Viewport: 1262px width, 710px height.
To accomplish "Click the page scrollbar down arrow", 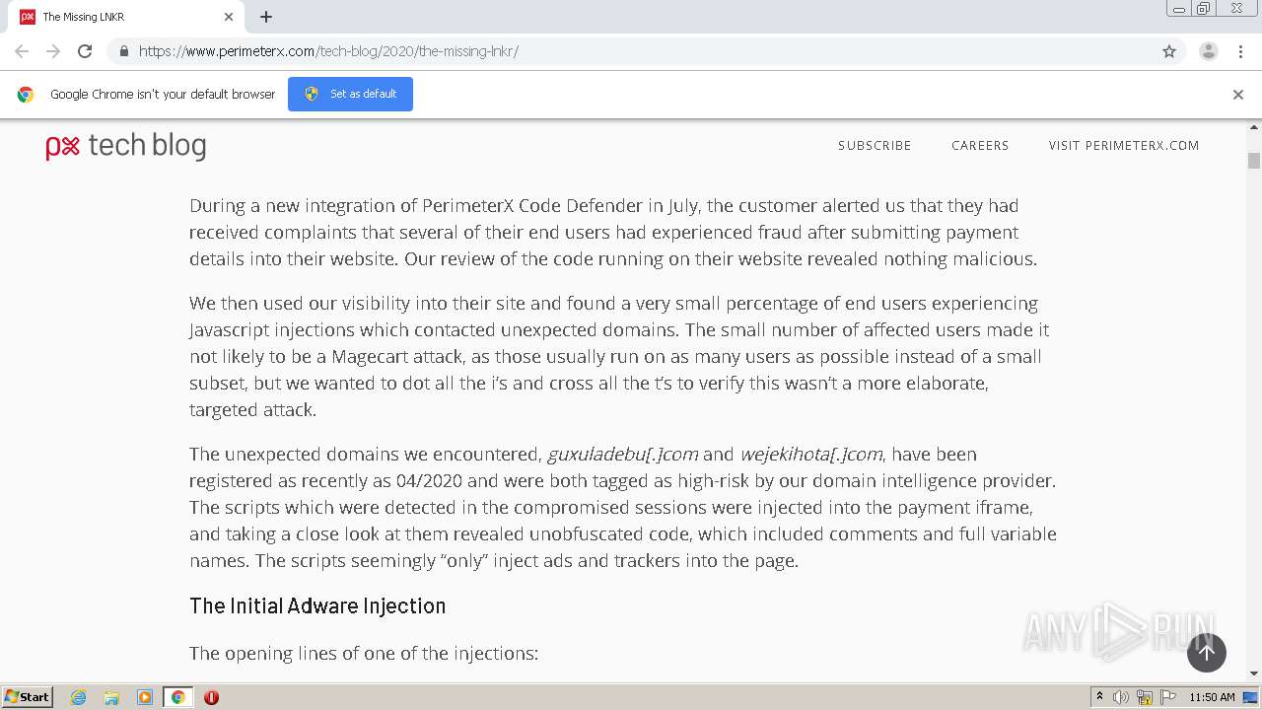I will coord(1254,674).
